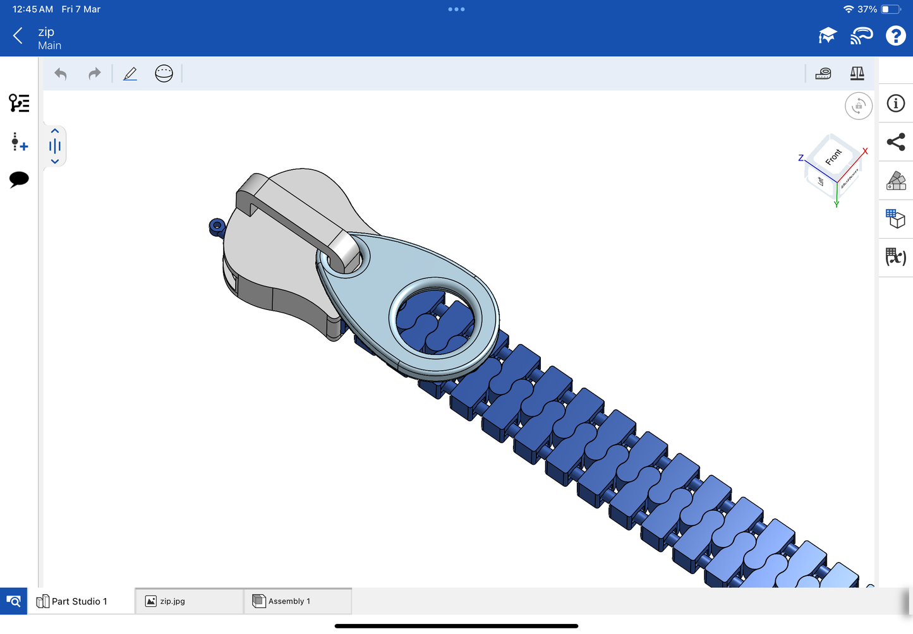Open the help question mark
This screenshot has width=913, height=634.
(x=895, y=36)
